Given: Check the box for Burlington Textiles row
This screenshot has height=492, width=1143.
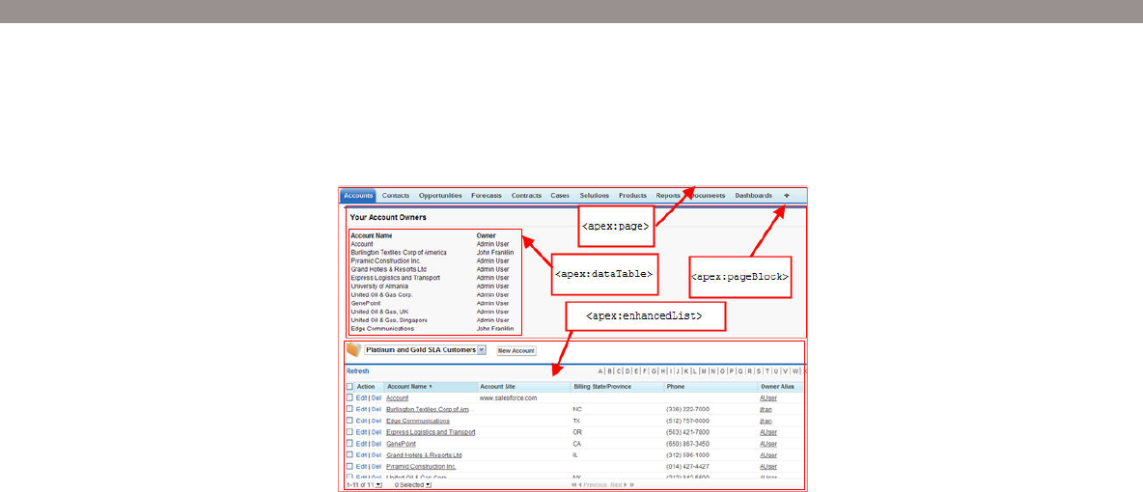Looking at the screenshot, I should pos(349,409).
